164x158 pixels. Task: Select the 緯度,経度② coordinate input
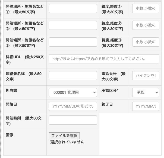pyautogui.click(x=146, y=25)
